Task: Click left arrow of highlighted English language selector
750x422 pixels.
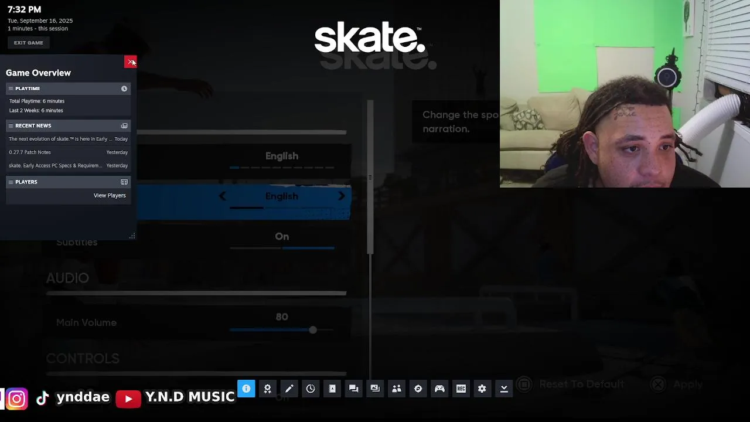Action: click(x=223, y=196)
